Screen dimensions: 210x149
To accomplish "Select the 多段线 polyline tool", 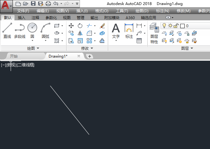I will [20, 31].
